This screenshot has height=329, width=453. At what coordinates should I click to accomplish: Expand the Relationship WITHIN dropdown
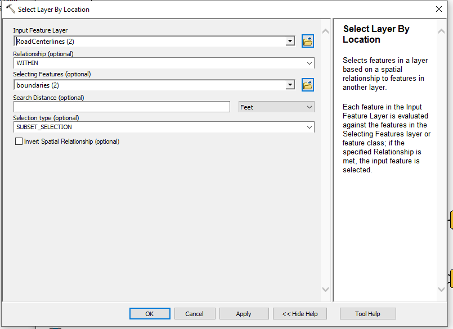pyautogui.click(x=310, y=63)
